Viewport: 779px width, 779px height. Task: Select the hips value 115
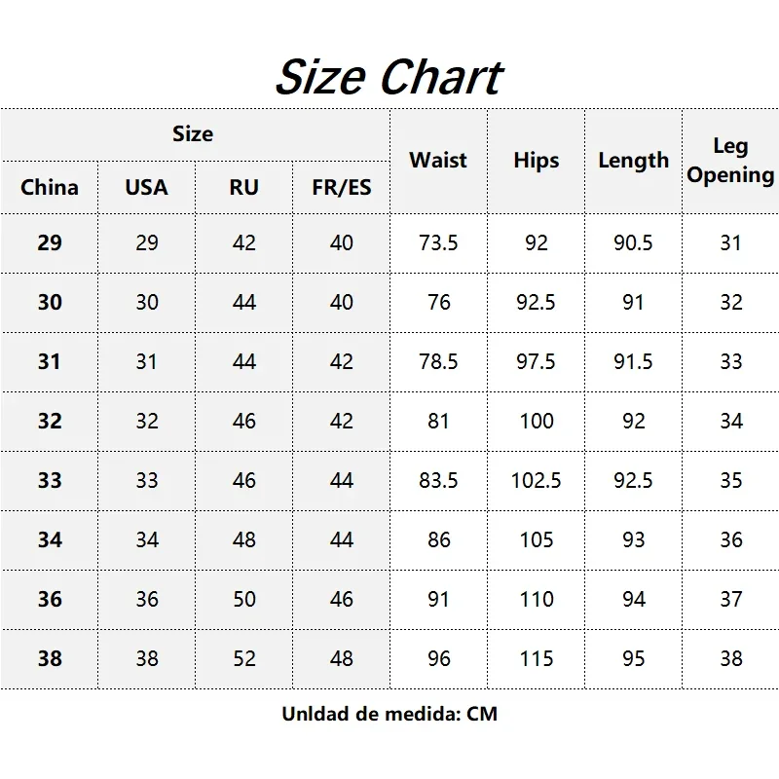click(x=537, y=658)
